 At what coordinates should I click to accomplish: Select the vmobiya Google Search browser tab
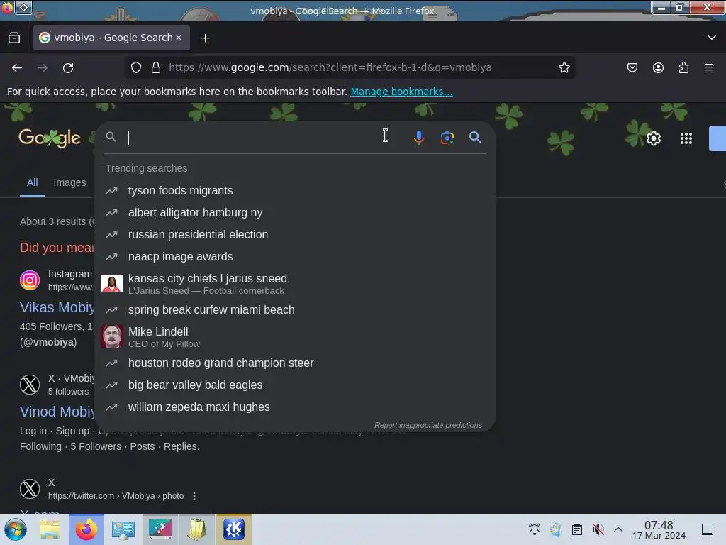pos(111,38)
